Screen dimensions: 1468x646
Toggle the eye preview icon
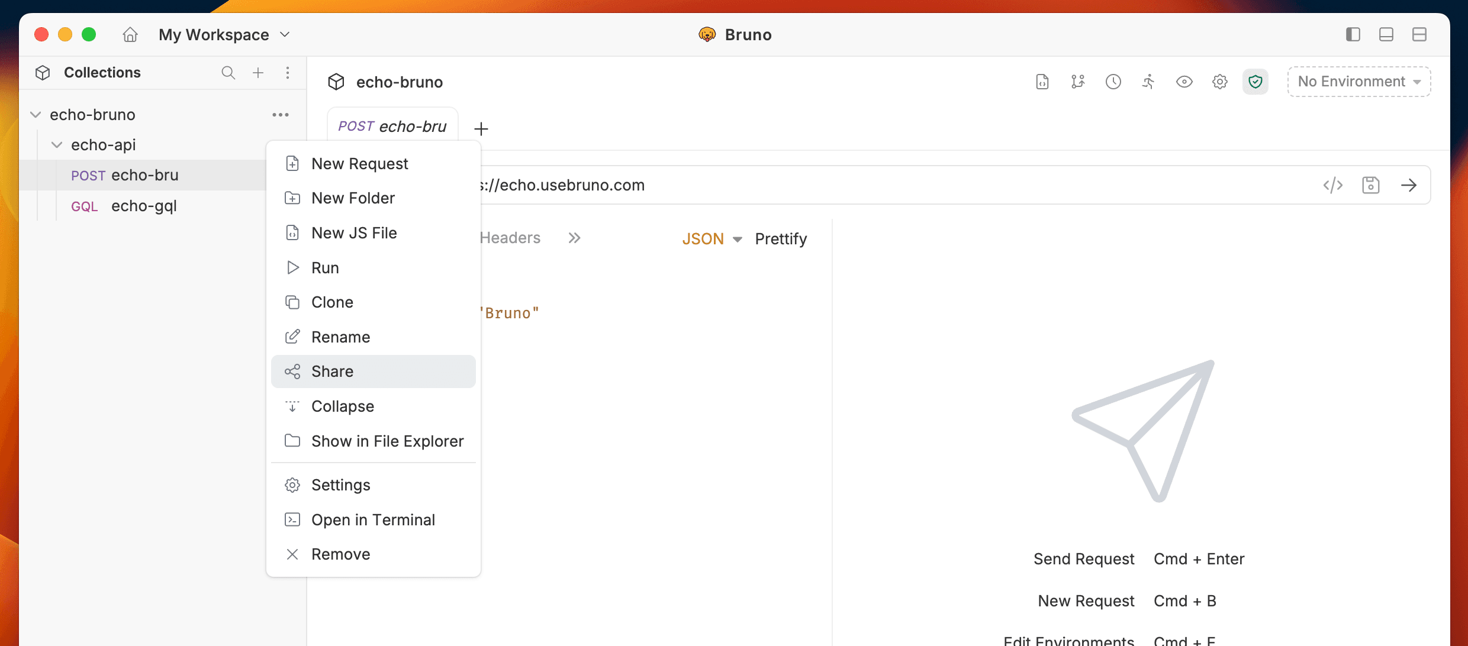tap(1184, 82)
